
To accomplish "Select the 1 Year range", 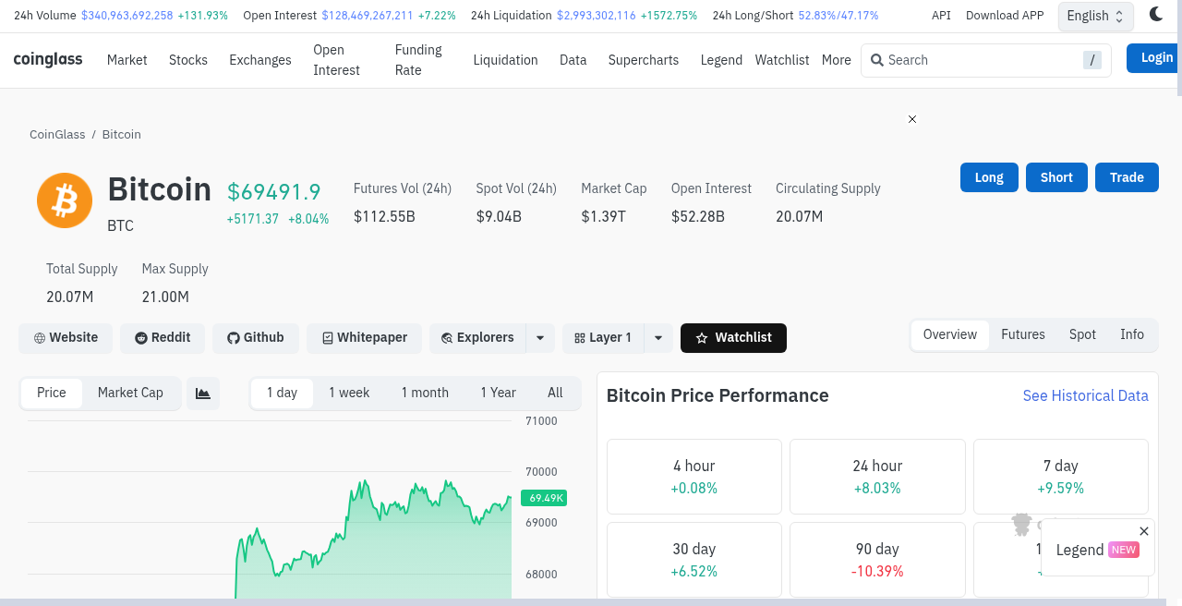I will (x=498, y=393).
